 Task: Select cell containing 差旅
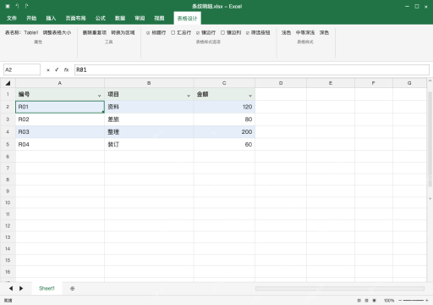click(149, 119)
